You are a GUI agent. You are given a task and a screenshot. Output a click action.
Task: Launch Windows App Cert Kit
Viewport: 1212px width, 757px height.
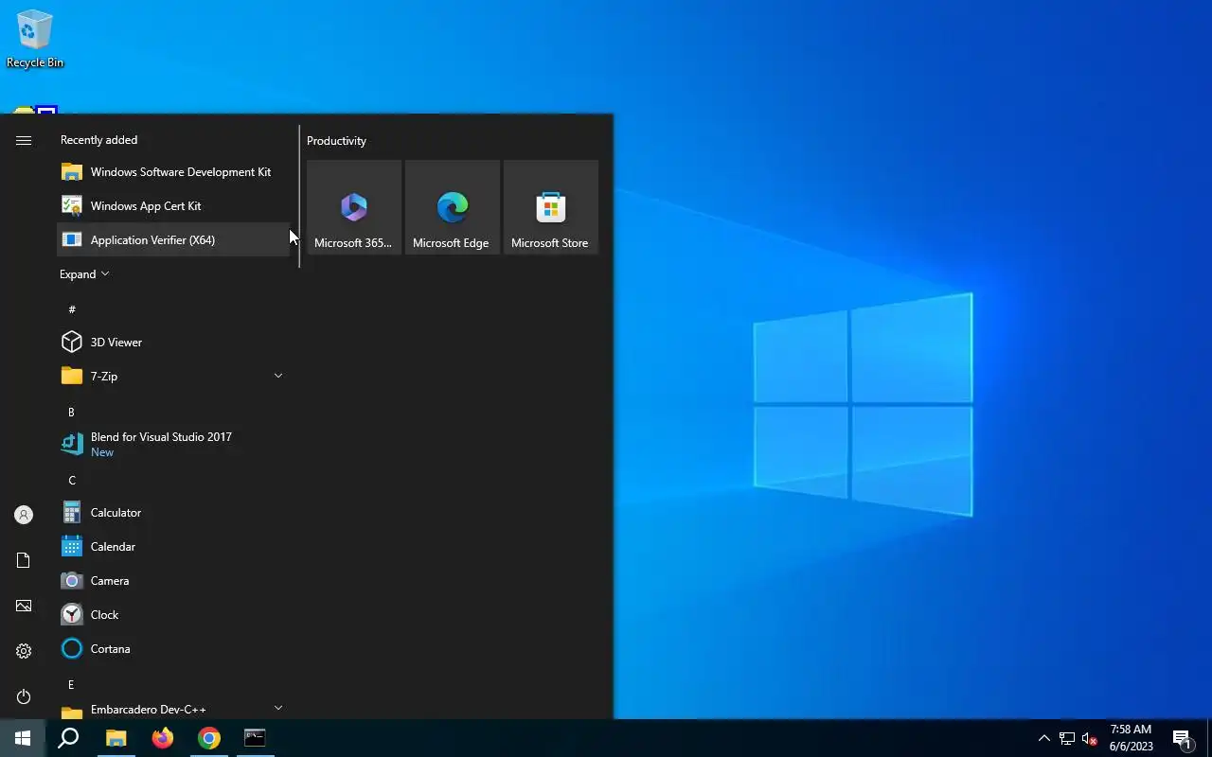tap(173, 206)
